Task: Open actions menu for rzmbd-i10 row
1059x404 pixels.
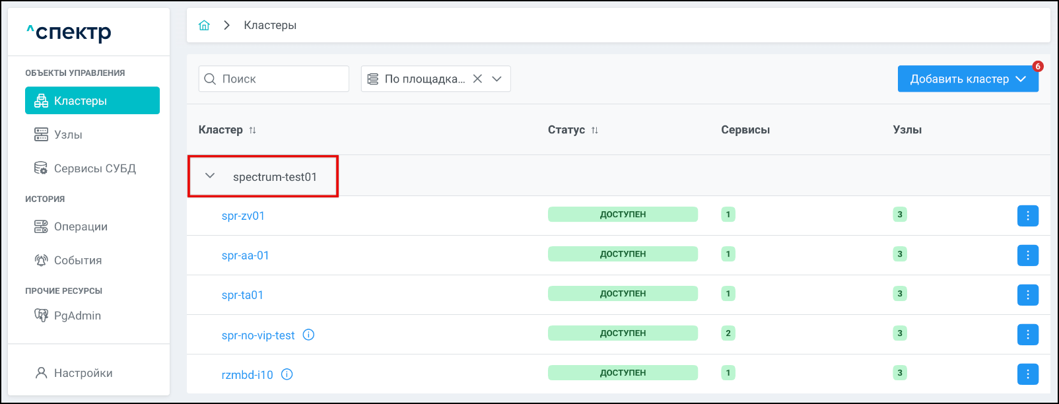Action: 1027,374
